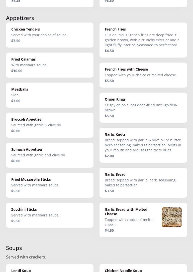Open the Zucchini Sticks item
Screen dimensions: 193x272
coord(50,215)
